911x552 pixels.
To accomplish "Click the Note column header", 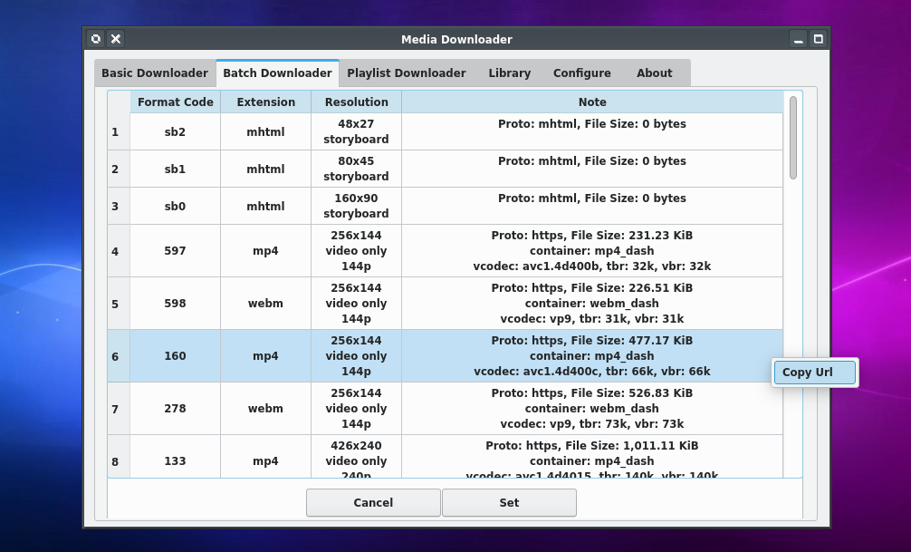I will [592, 102].
